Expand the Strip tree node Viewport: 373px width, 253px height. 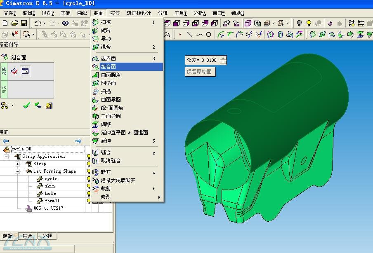(17, 164)
